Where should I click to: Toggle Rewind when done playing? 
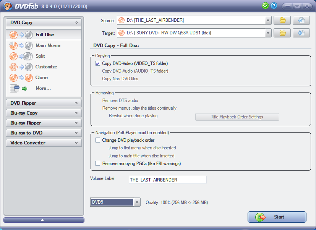[x=133, y=116]
